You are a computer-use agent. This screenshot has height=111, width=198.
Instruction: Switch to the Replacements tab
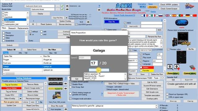(23, 28)
